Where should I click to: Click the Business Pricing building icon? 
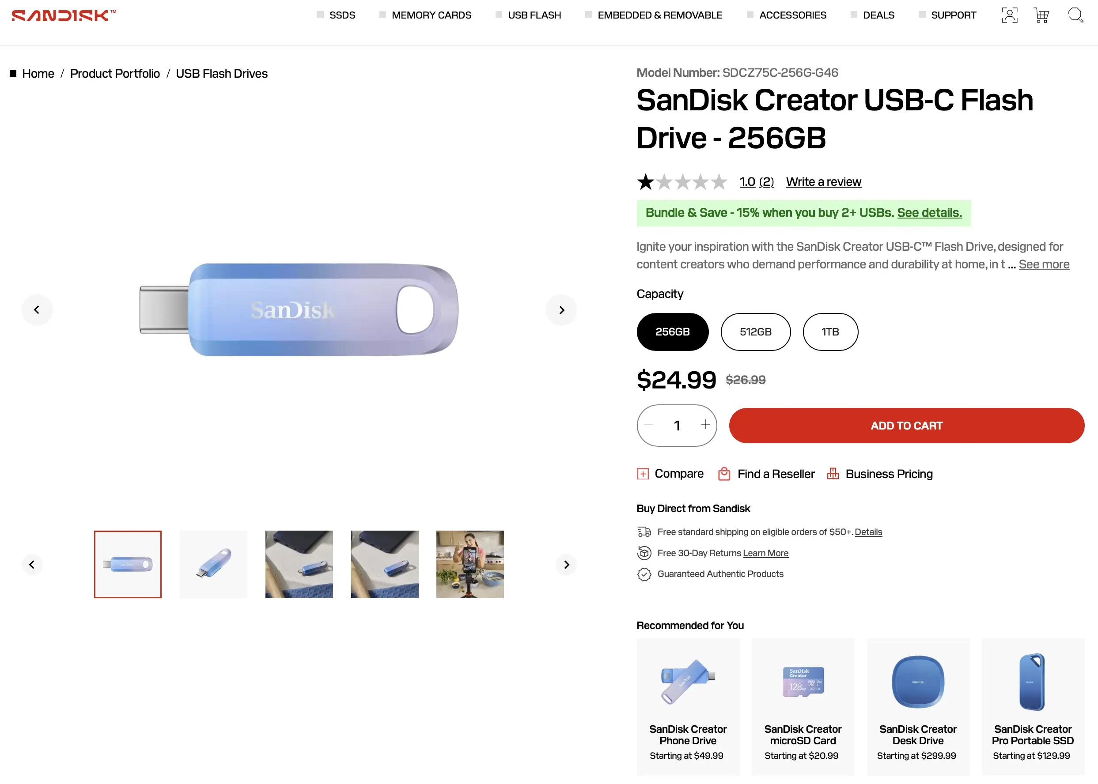(832, 474)
